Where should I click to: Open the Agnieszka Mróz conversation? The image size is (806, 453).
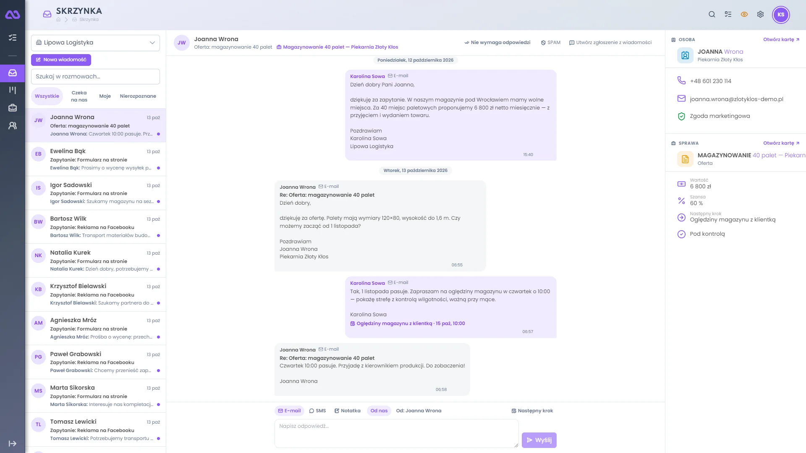(x=96, y=328)
